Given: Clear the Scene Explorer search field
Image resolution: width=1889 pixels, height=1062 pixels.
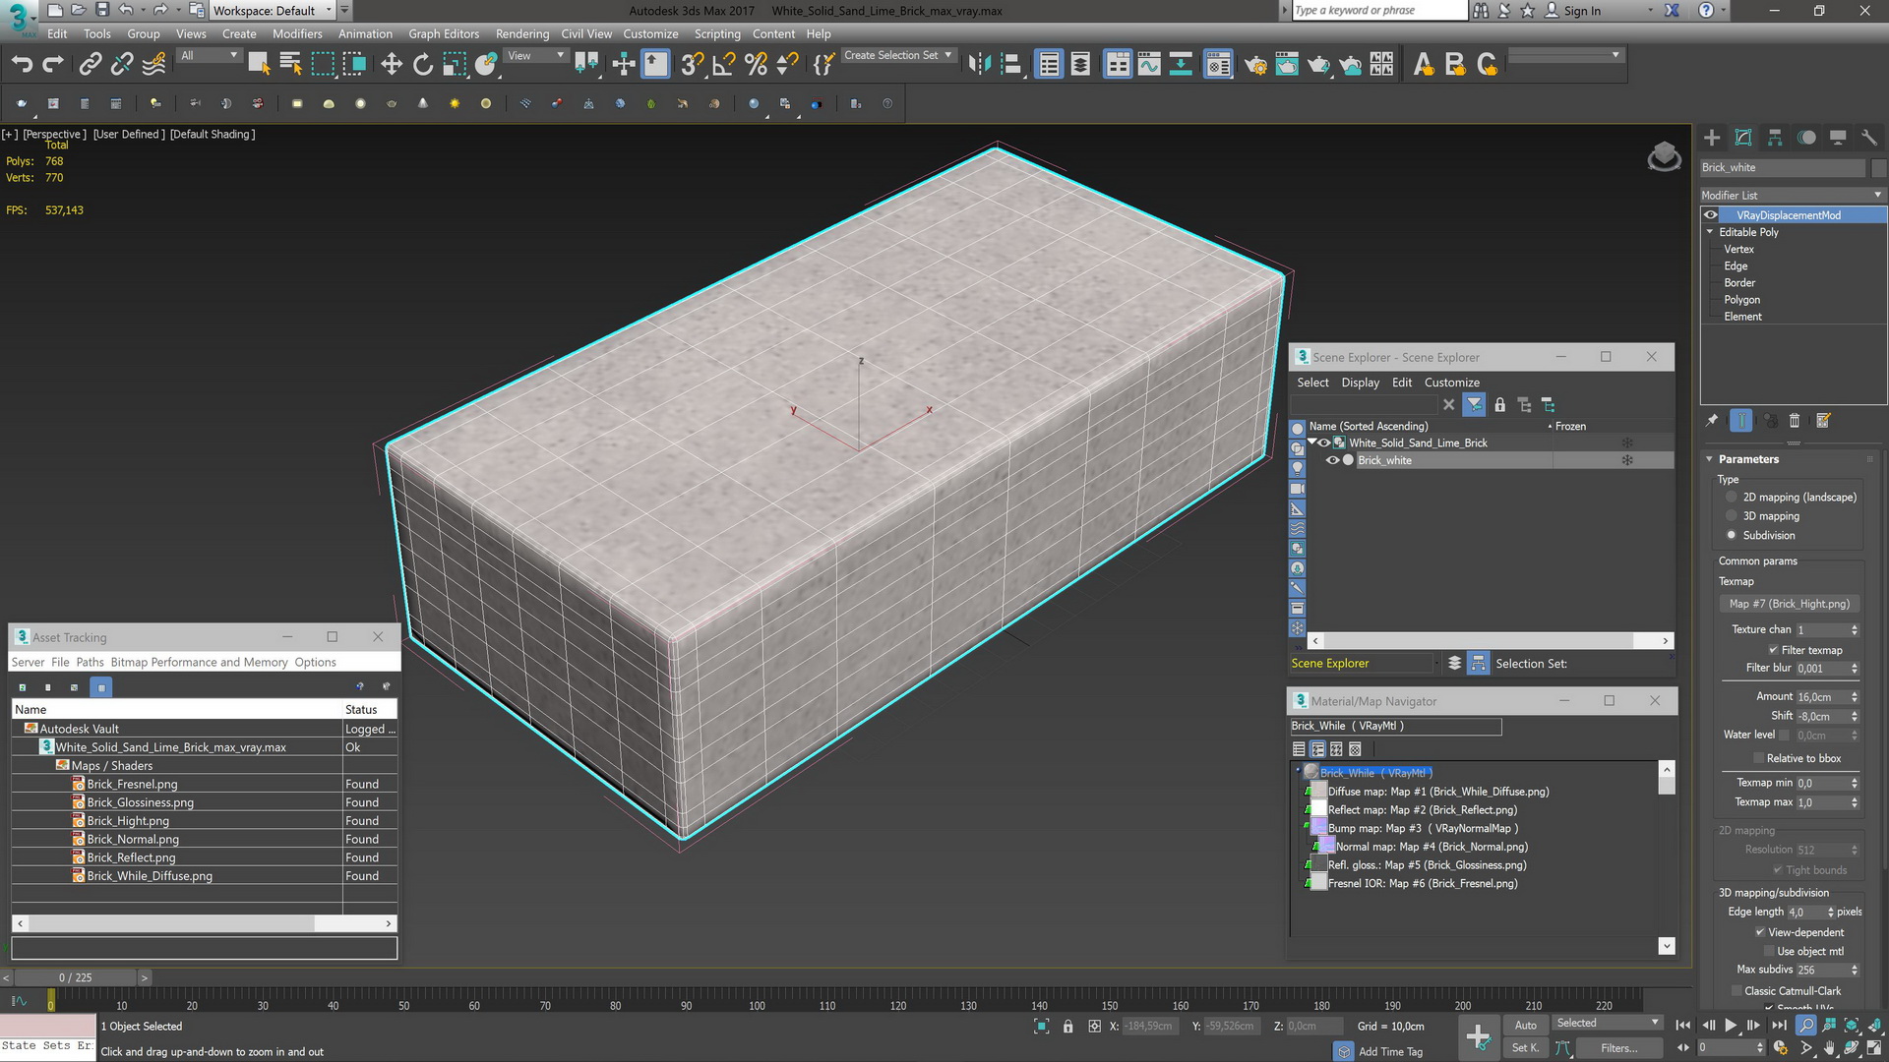Looking at the screenshot, I should coord(1448,405).
